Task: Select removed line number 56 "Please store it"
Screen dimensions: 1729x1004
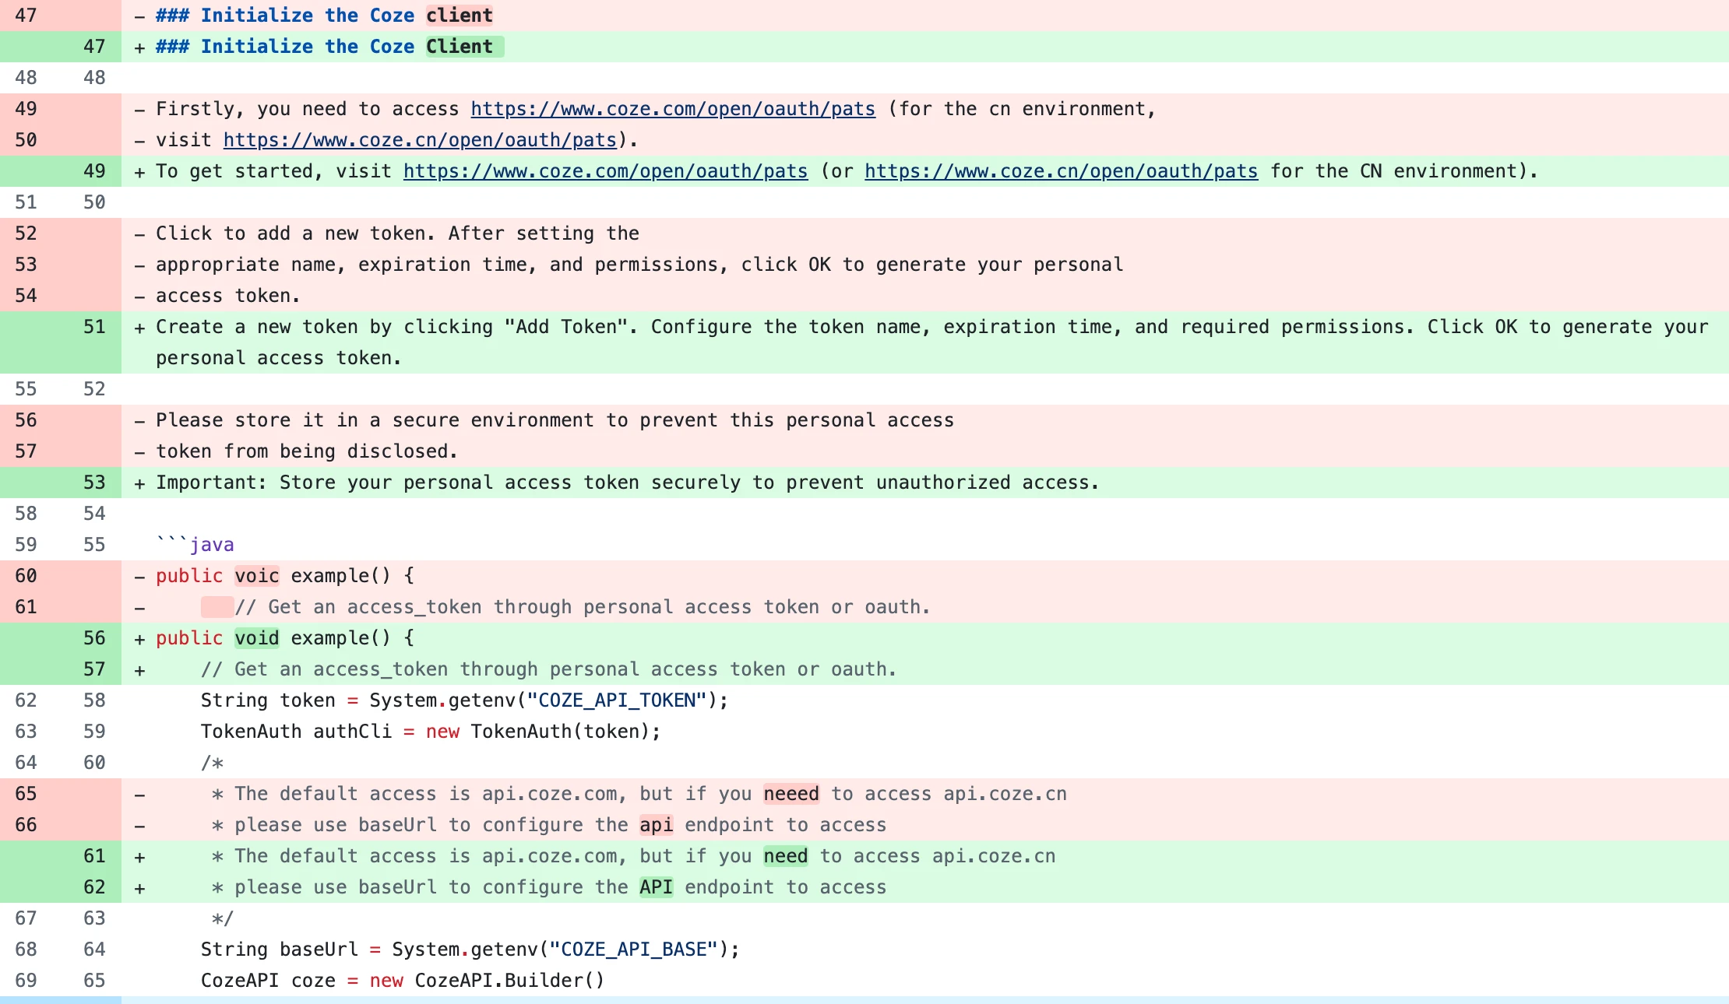Action: pyautogui.click(x=26, y=420)
